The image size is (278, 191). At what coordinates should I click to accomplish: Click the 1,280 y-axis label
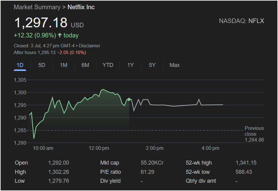point(20,143)
